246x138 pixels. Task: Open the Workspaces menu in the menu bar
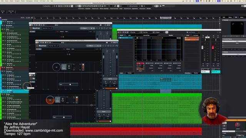pos(29,1)
